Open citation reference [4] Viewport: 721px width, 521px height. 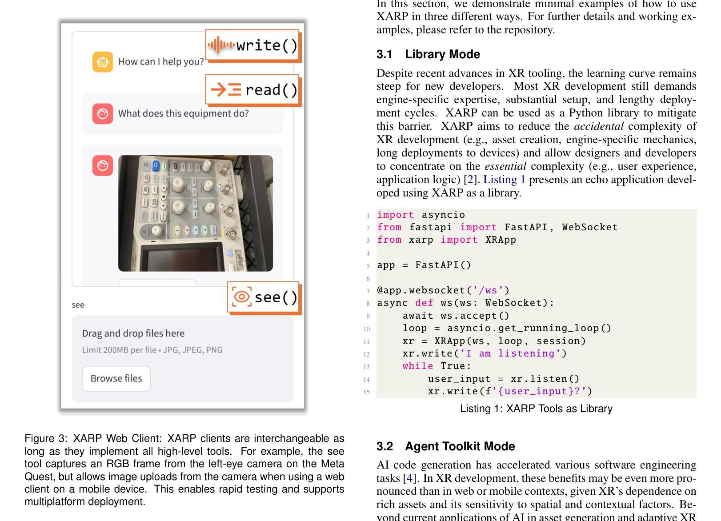[409, 478]
